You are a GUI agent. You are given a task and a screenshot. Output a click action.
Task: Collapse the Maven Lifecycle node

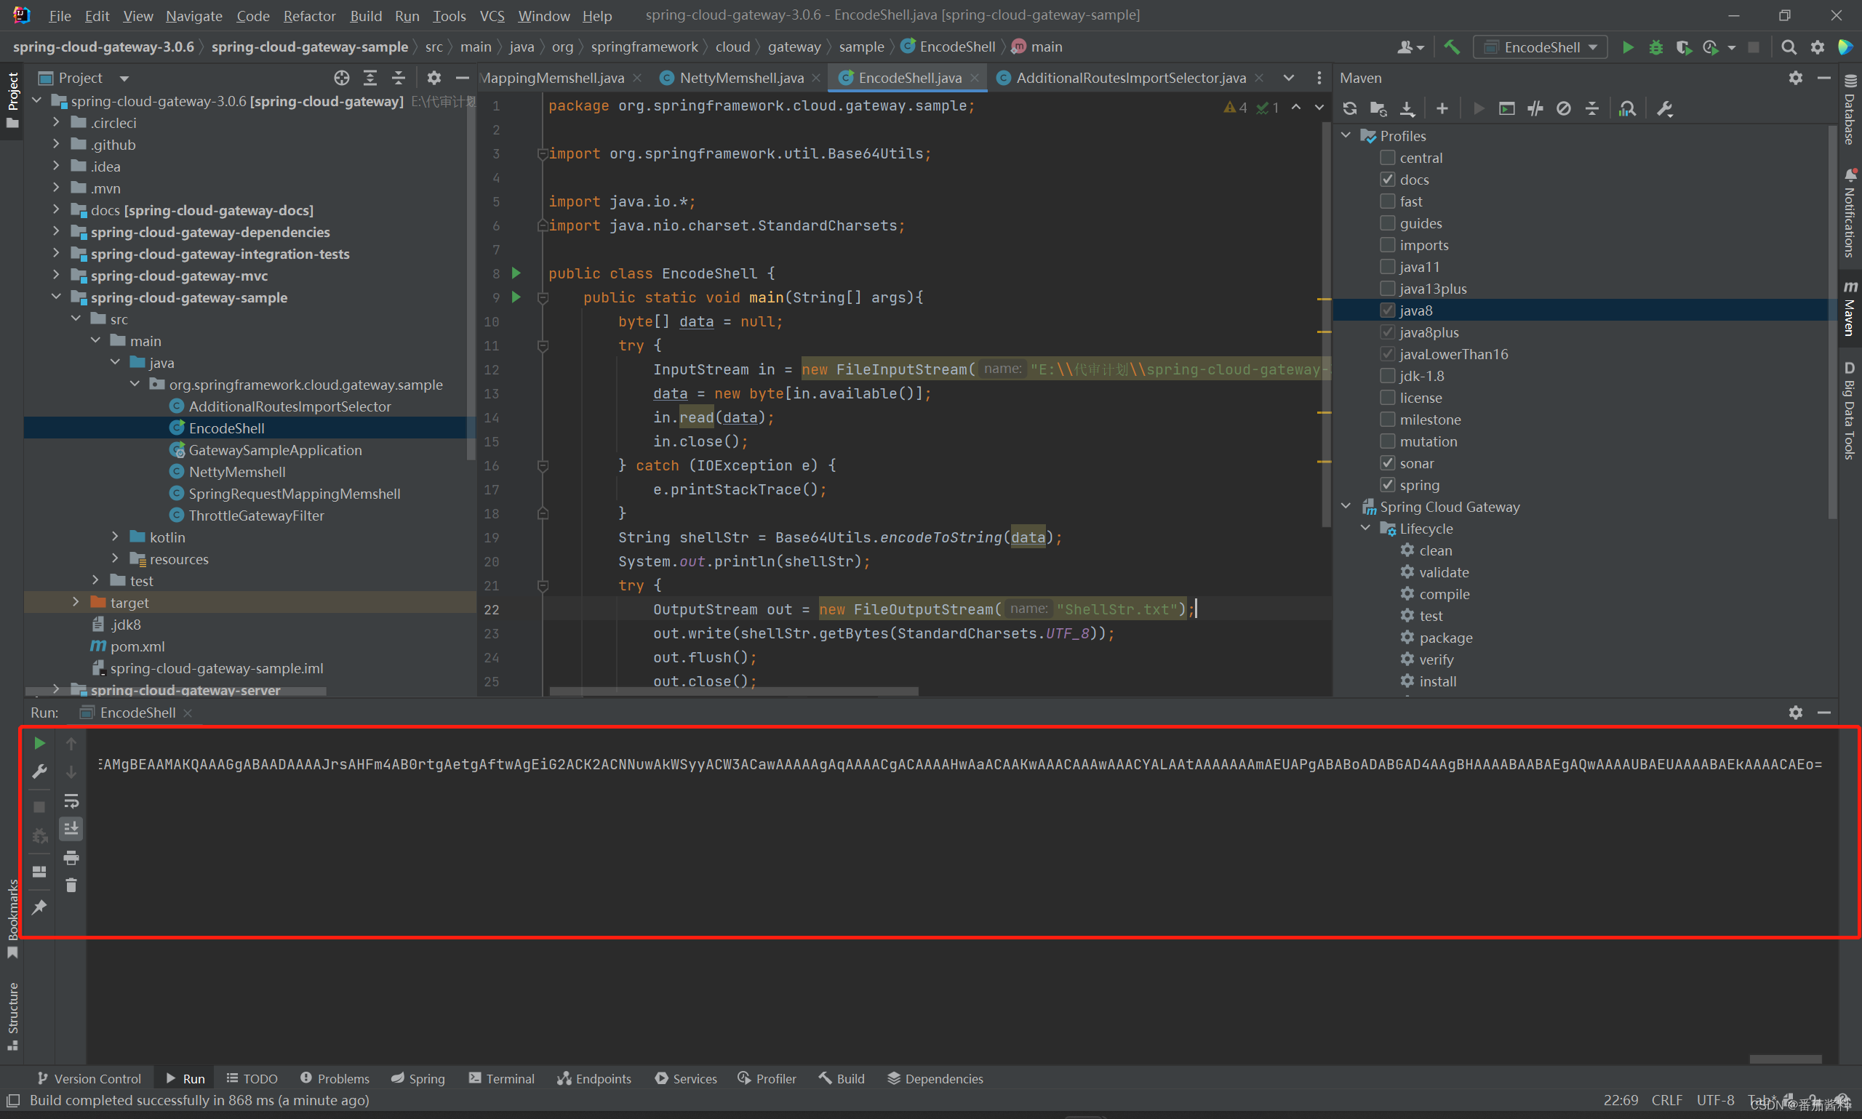click(1366, 529)
